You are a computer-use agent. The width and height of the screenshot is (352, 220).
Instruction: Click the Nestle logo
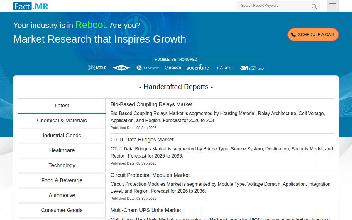click(x=97, y=67)
